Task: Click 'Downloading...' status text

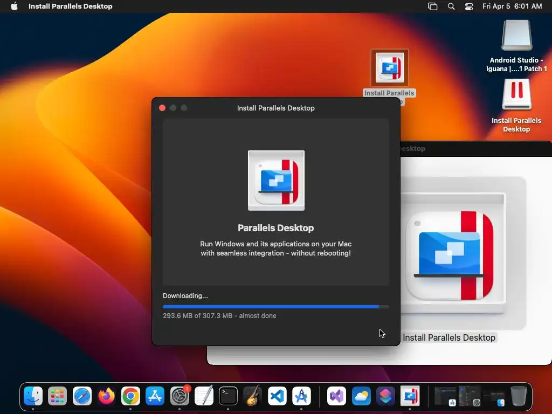Action: [185, 296]
